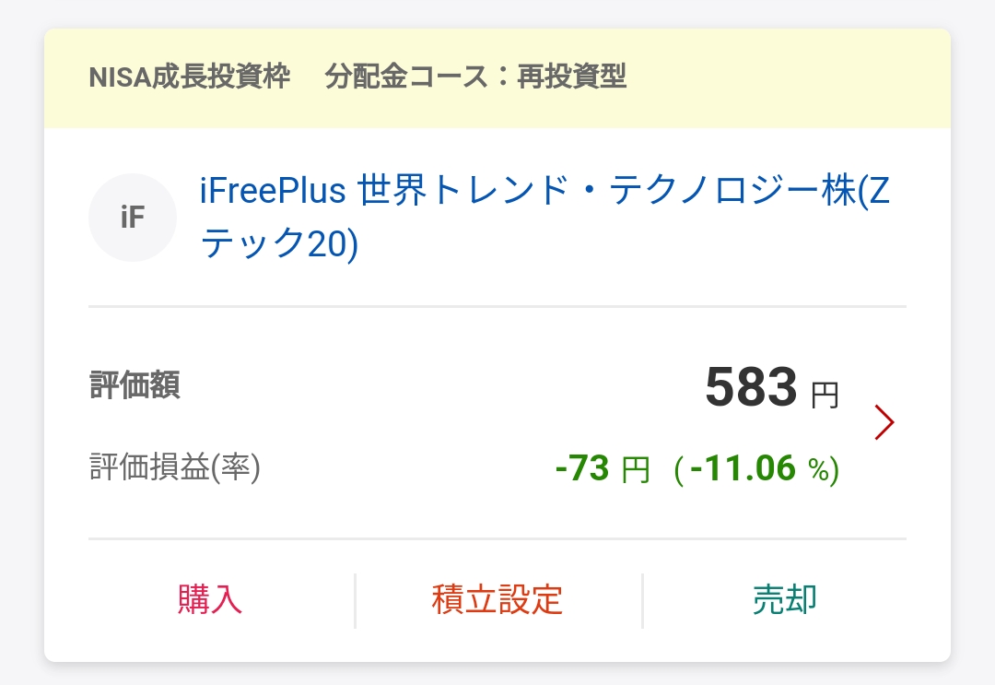
Task: Open the iFreePlus 世界トレンド・テクノロジー株 fund link
Action: coord(545,217)
